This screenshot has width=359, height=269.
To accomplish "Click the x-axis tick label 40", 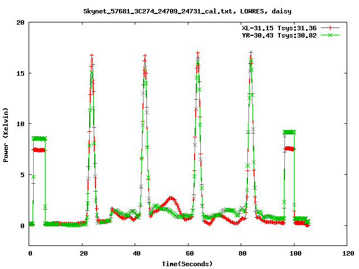I will pos(136,253).
